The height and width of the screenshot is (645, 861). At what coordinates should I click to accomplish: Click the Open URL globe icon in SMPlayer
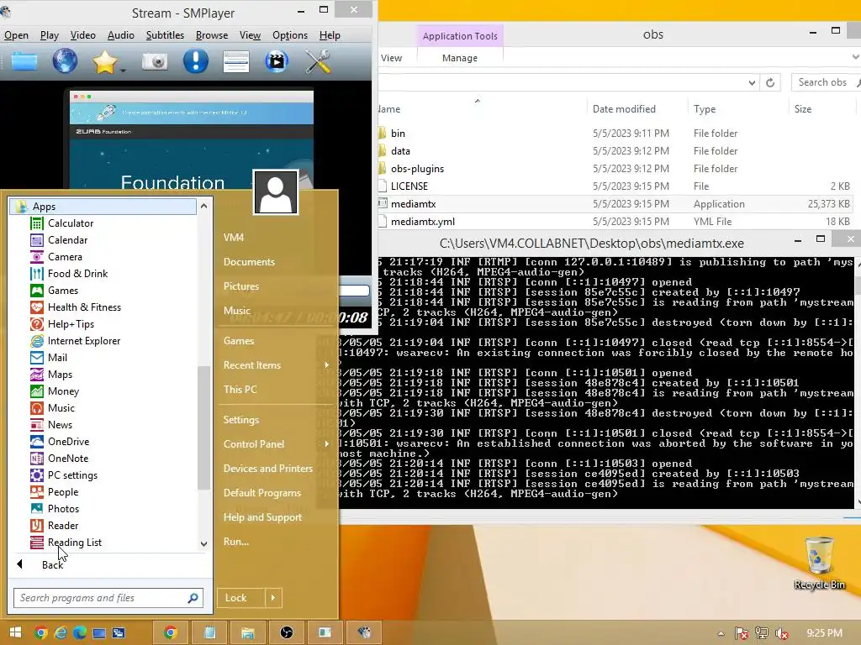point(65,61)
